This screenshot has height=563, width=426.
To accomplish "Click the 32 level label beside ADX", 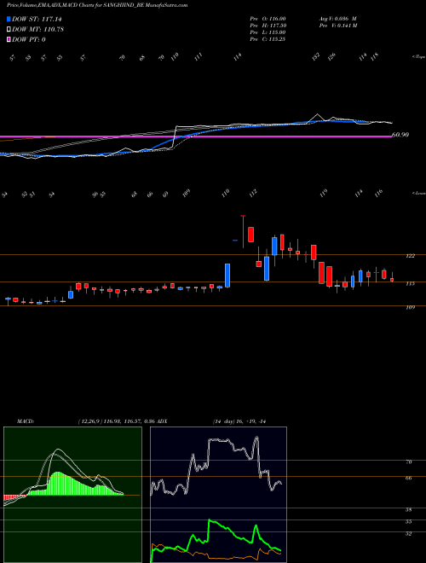I will [408, 533].
